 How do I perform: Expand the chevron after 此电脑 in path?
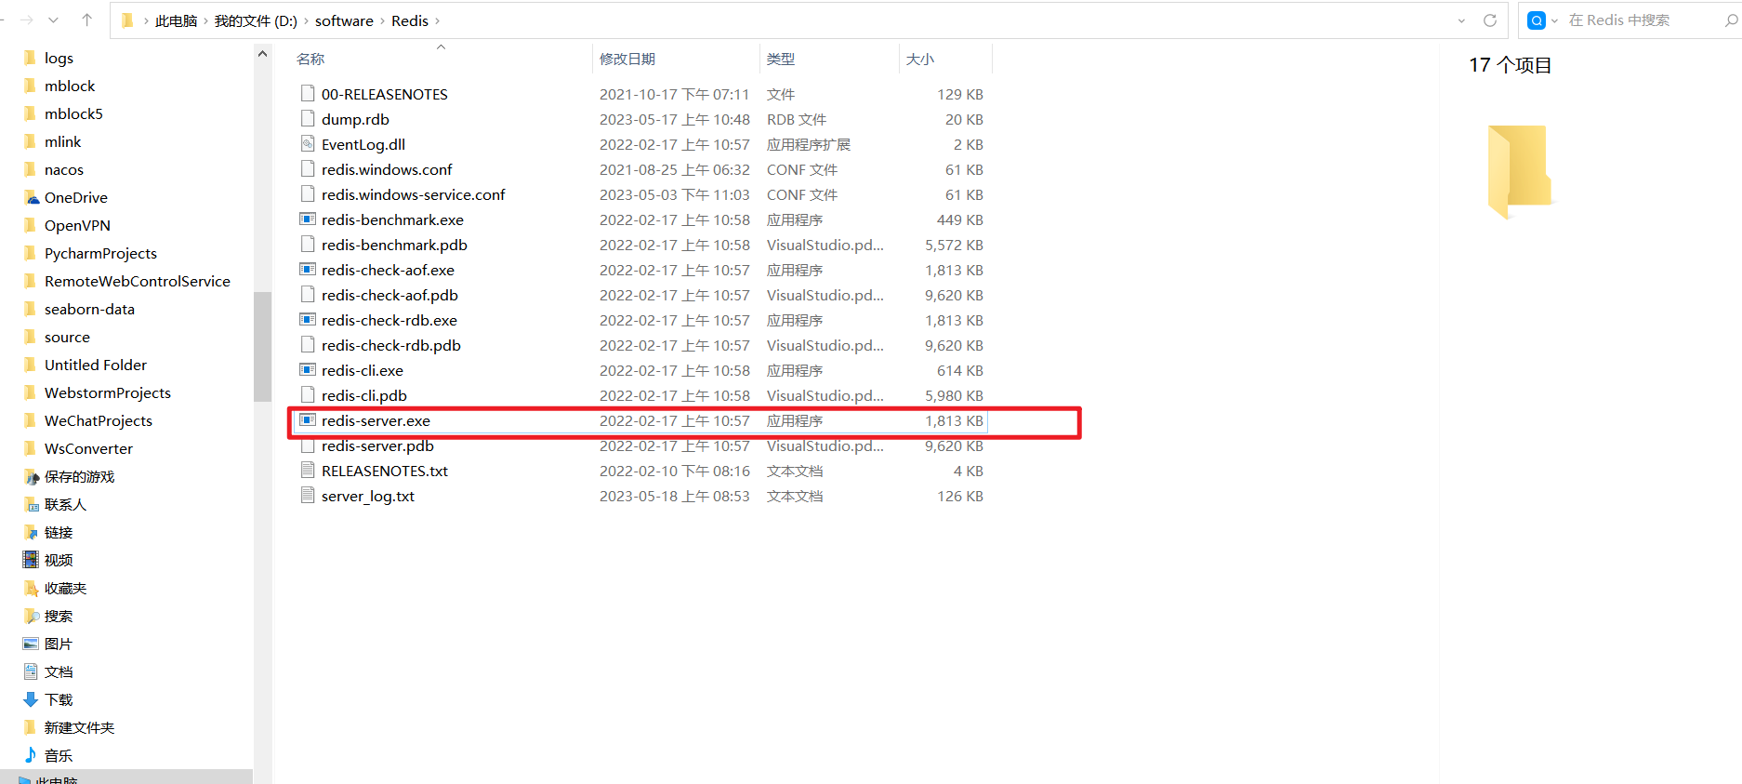[x=205, y=20]
